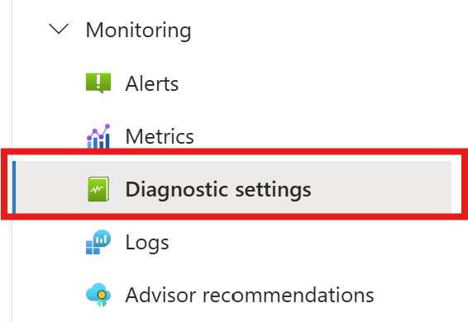Click the vertical divider line at left edge
This screenshot has width=468, height=322.
point(12,161)
